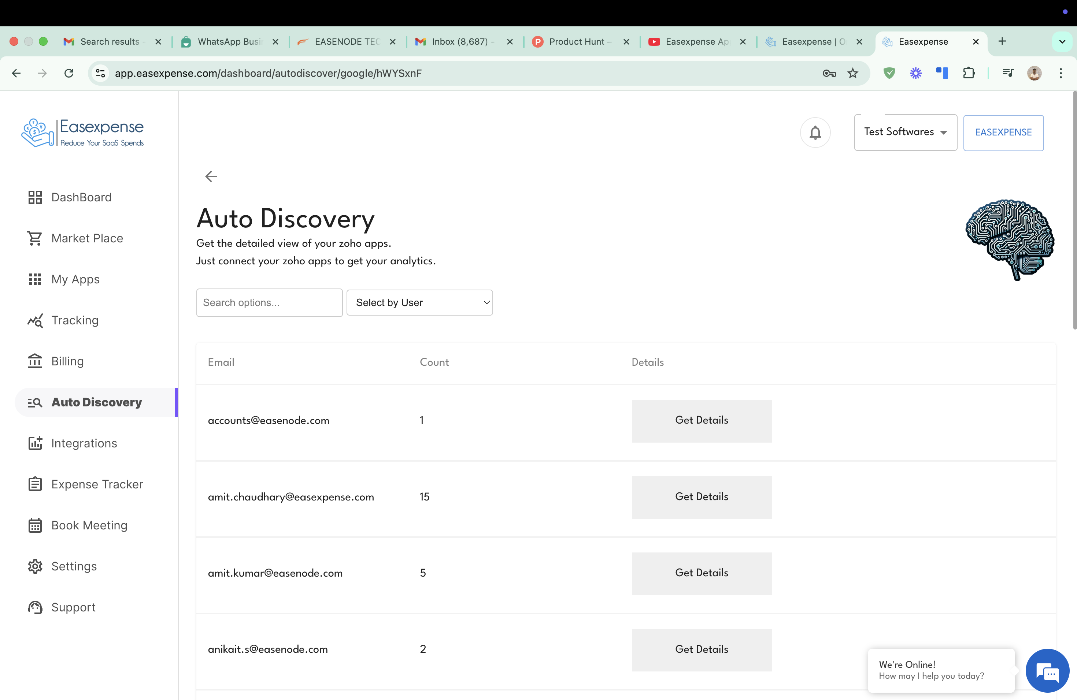Reload the page with the refresh icon
This screenshot has height=700, width=1077.
pyautogui.click(x=69, y=73)
